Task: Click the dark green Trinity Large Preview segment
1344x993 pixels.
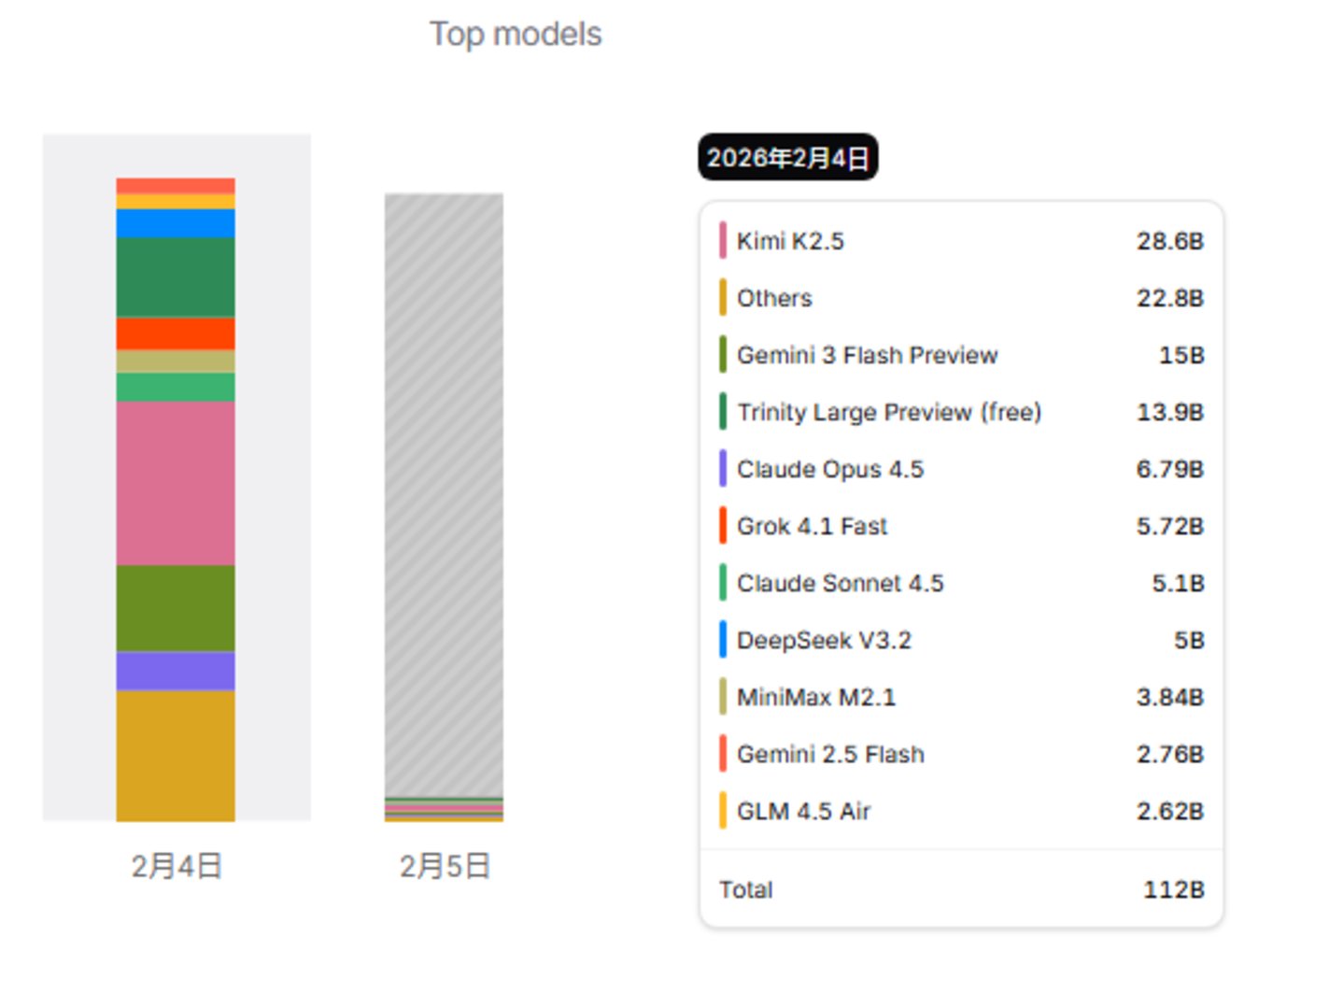Action: click(176, 277)
